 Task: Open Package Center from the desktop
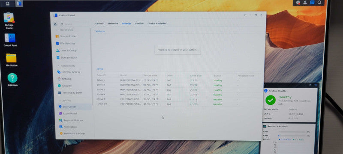click(9, 21)
